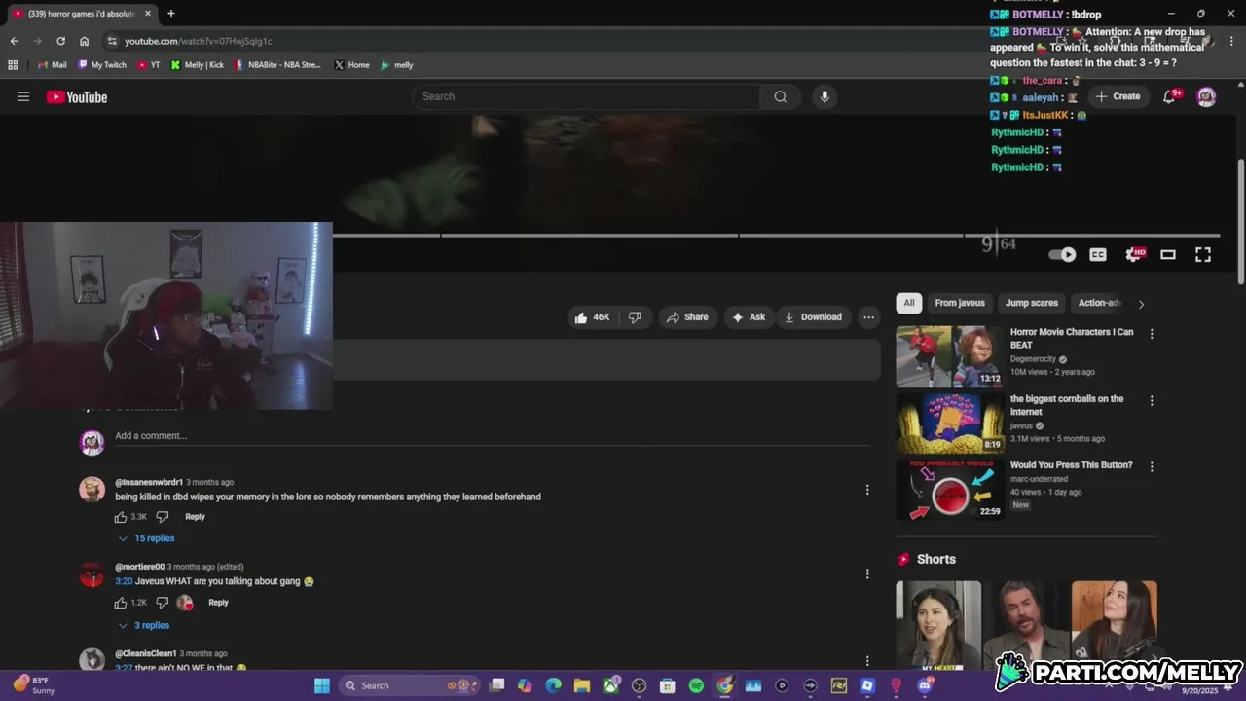Select the All filter chip
1246x701 pixels.
909,303
